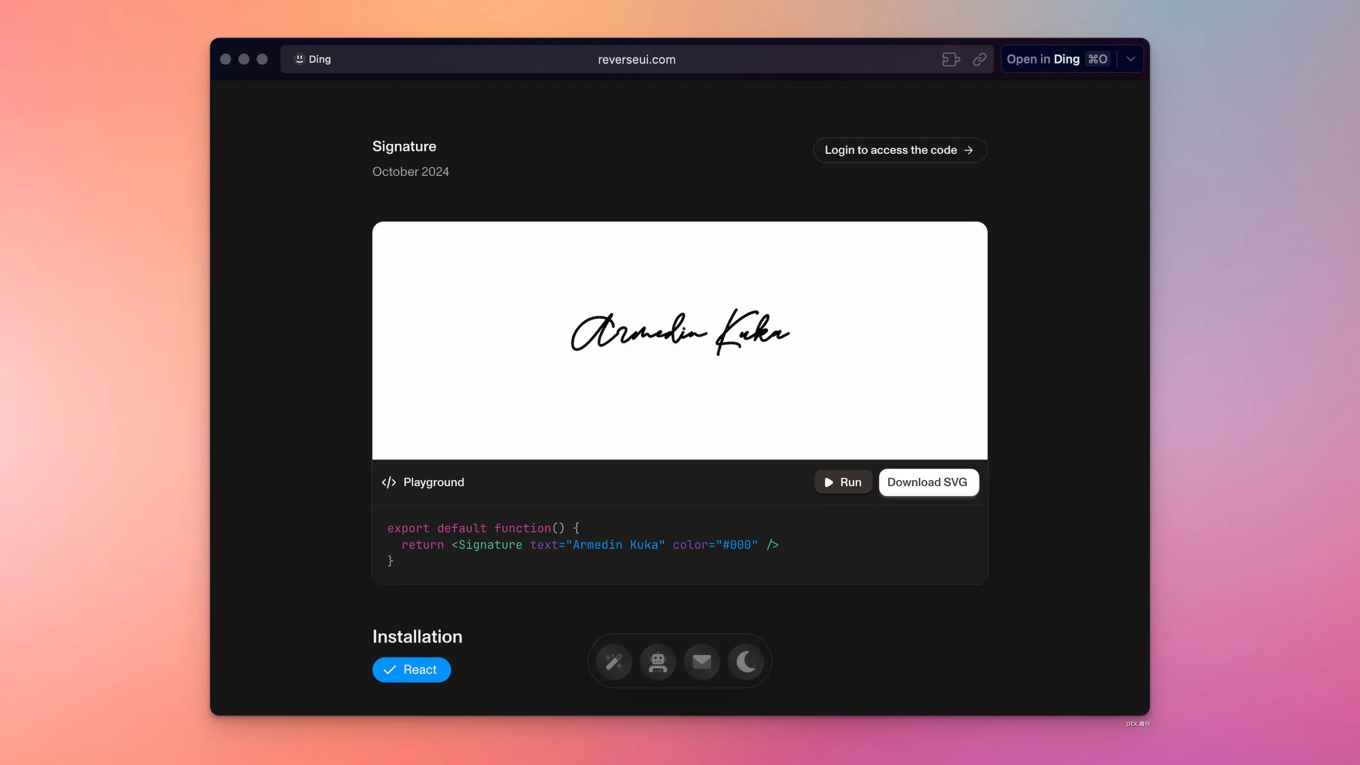Click the Run button in Playground
The width and height of the screenshot is (1360, 765).
[x=841, y=482]
